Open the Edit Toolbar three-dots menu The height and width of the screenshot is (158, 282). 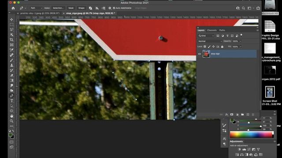pos(12,126)
